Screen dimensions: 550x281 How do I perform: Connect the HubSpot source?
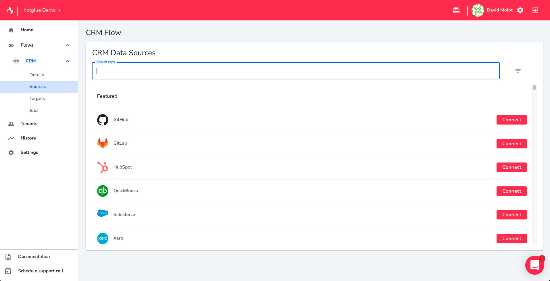pyautogui.click(x=511, y=167)
